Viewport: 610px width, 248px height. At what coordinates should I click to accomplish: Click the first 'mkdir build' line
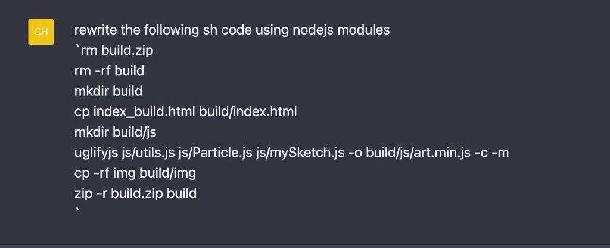tap(108, 91)
